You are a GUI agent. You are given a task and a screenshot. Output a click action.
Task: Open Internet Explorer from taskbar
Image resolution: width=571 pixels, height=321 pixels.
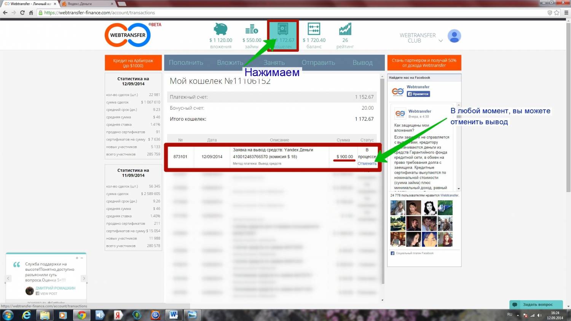coord(26,315)
